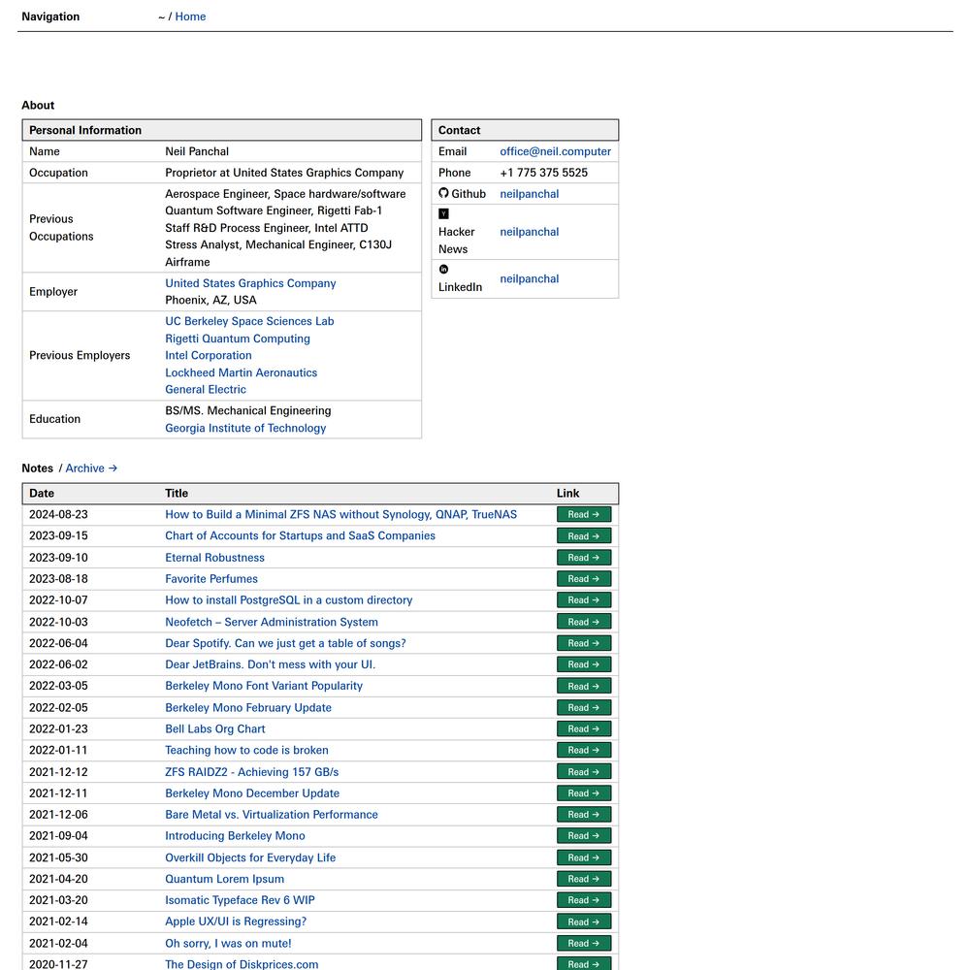Screen dimensions: 970x970
Task: Click Read button for February Update note
Action: (584, 708)
